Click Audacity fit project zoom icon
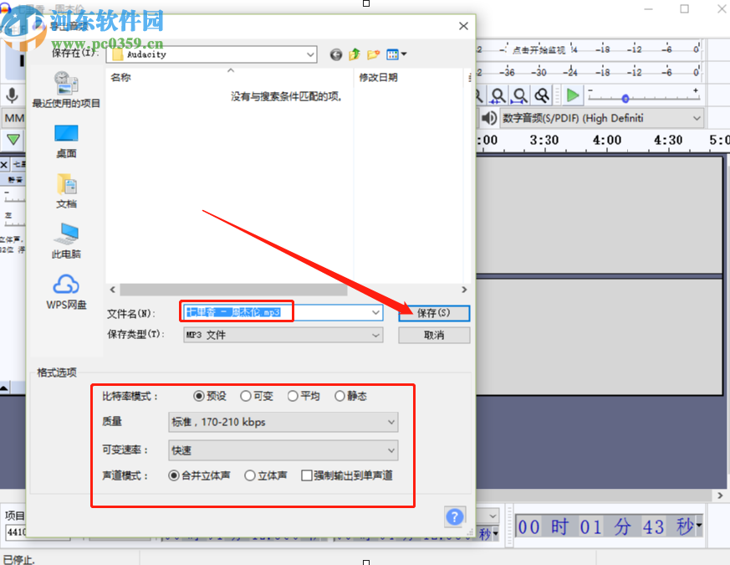The width and height of the screenshot is (730, 565). [x=519, y=95]
